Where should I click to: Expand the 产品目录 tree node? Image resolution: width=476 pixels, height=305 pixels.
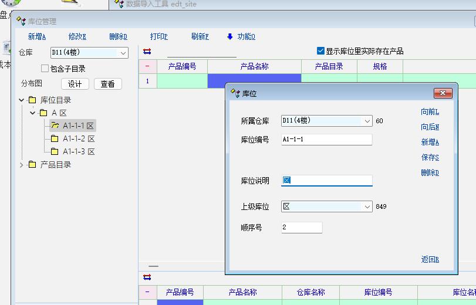pyautogui.click(x=22, y=165)
